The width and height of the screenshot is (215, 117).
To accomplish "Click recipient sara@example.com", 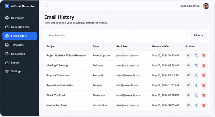I will click(128, 65).
